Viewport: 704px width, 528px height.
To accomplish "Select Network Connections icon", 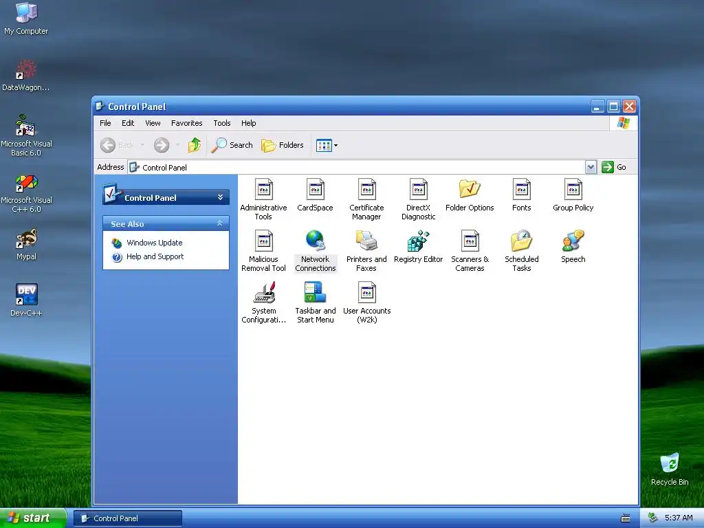I will pyautogui.click(x=315, y=251).
